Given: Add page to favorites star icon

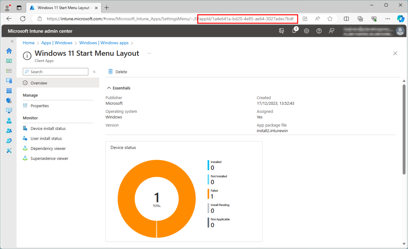Looking at the screenshot, I should point(330,19).
